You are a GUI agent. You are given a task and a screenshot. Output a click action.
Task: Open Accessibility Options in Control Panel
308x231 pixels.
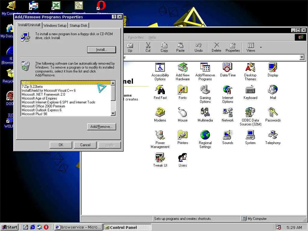click(x=160, y=72)
